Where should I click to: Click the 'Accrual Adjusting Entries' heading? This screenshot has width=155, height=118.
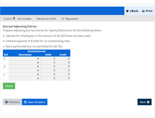(x=20, y=27)
